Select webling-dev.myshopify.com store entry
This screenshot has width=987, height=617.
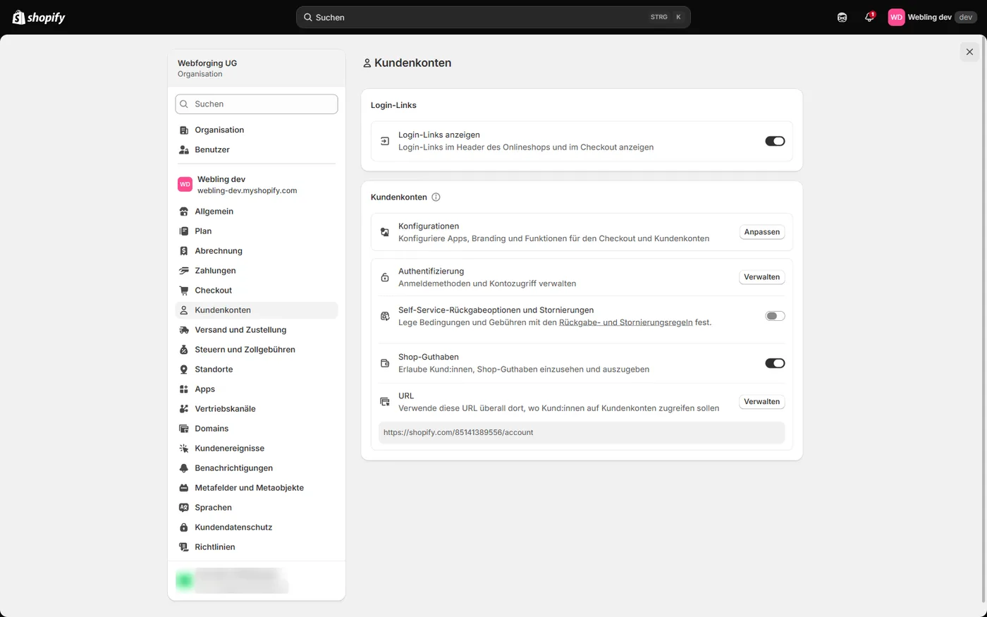[x=257, y=185]
